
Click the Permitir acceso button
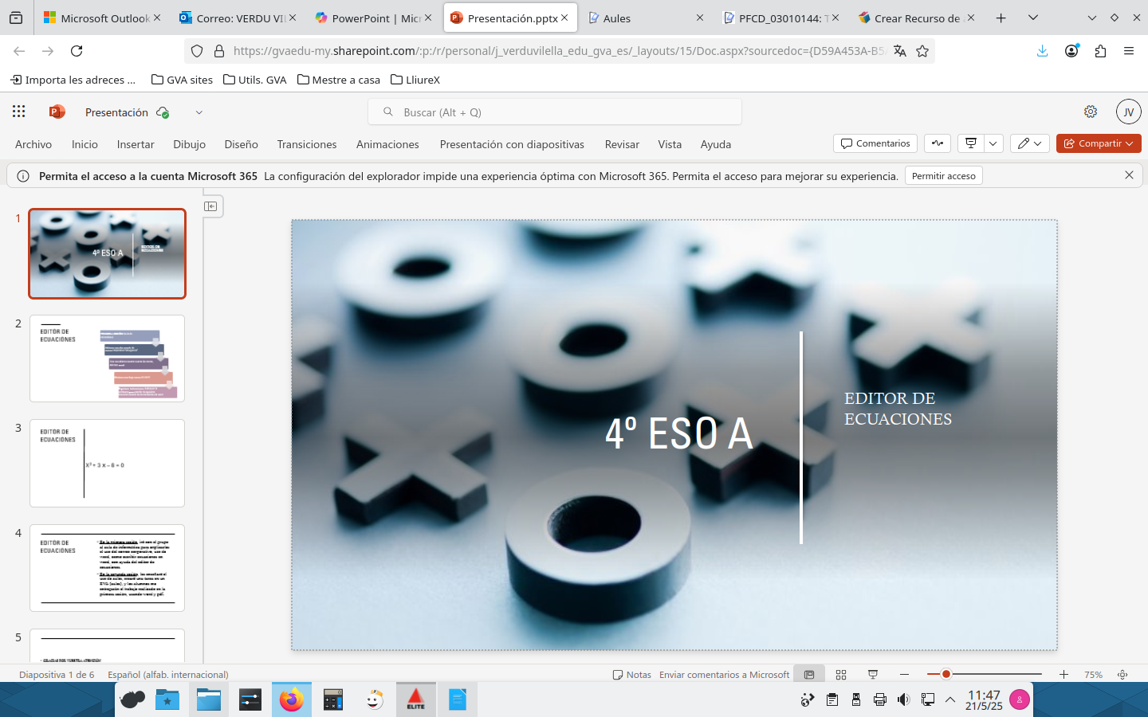943,176
